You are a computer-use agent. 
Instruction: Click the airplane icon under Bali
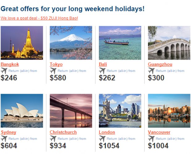tap(102, 71)
